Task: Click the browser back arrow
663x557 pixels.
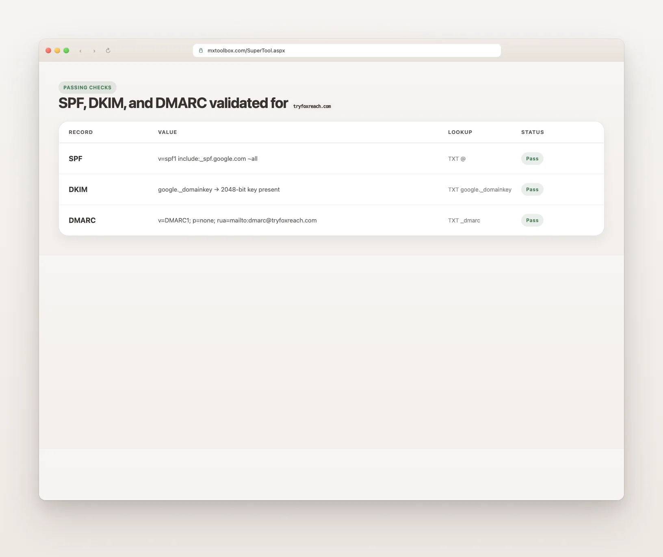Action: point(80,51)
